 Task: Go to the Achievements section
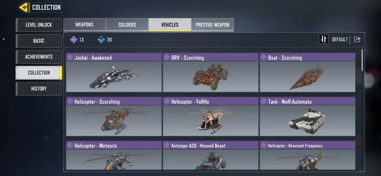(39, 57)
